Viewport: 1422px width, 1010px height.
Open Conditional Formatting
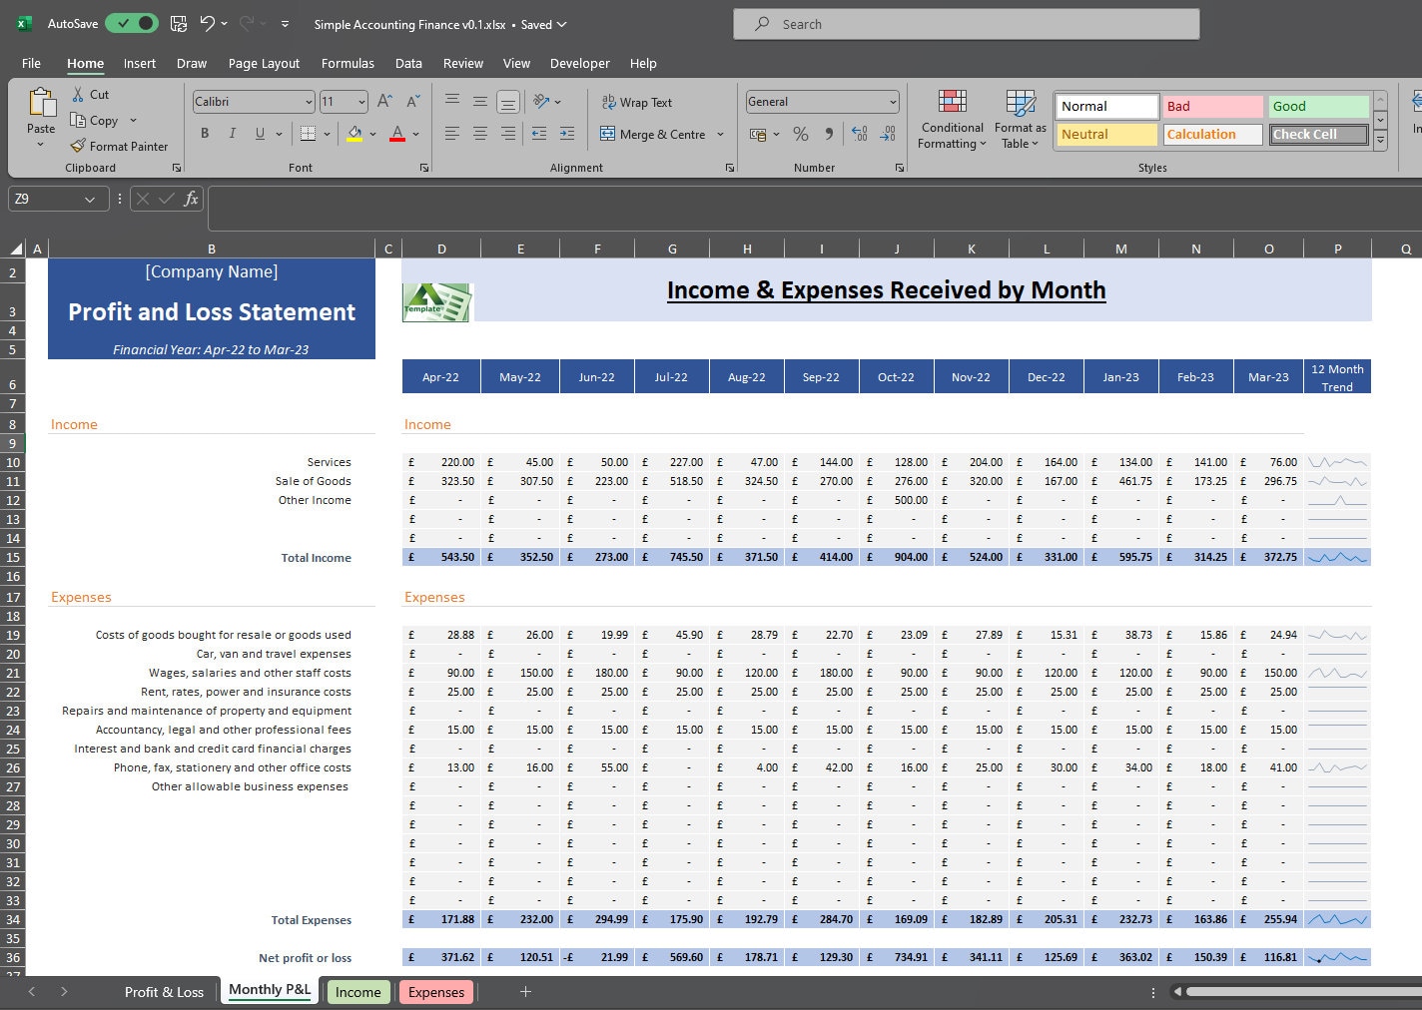coord(951,118)
